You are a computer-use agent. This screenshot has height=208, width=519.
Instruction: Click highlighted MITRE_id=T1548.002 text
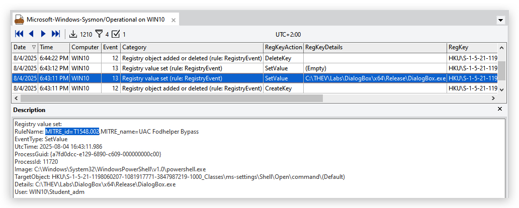(72, 132)
